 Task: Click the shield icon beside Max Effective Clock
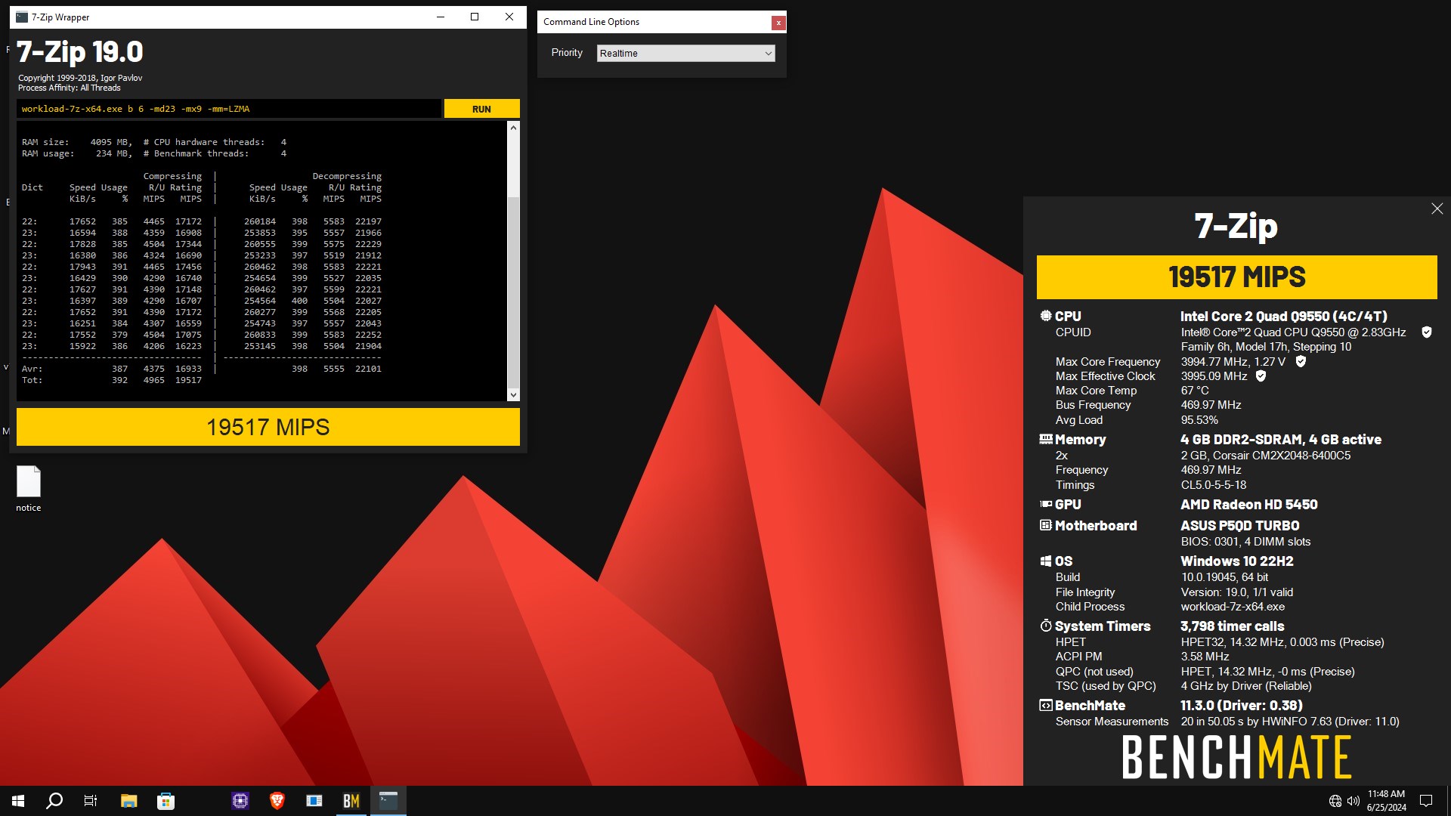click(x=1261, y=376)
